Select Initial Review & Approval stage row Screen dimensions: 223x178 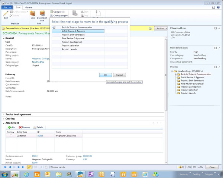tap(90, 31)
